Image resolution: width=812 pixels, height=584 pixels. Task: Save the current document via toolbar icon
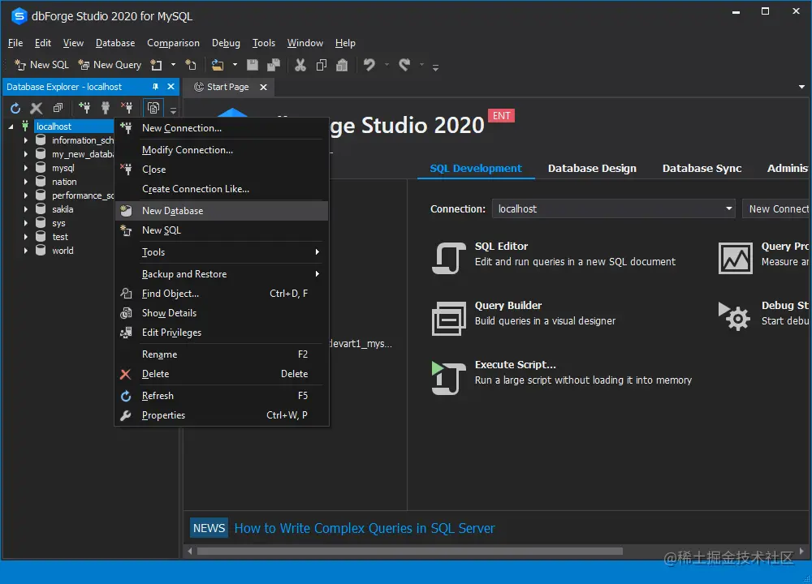coord(252,64)
